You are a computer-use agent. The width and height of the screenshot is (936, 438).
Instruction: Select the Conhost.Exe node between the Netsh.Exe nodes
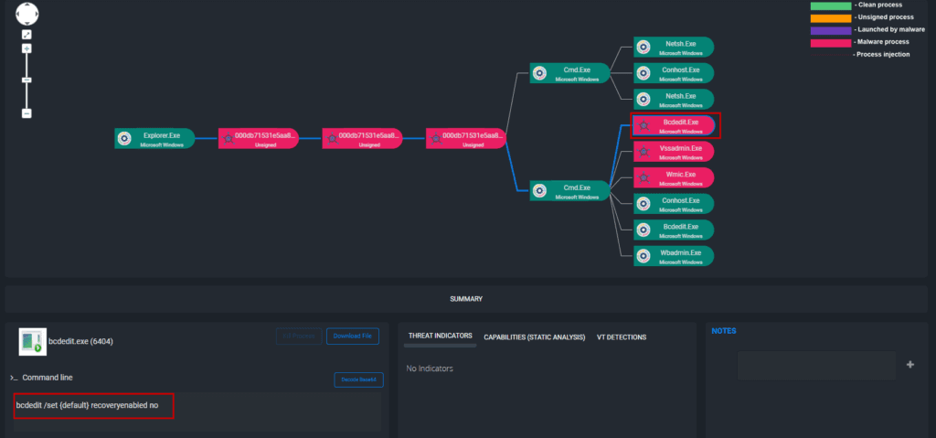coord(674,73)
